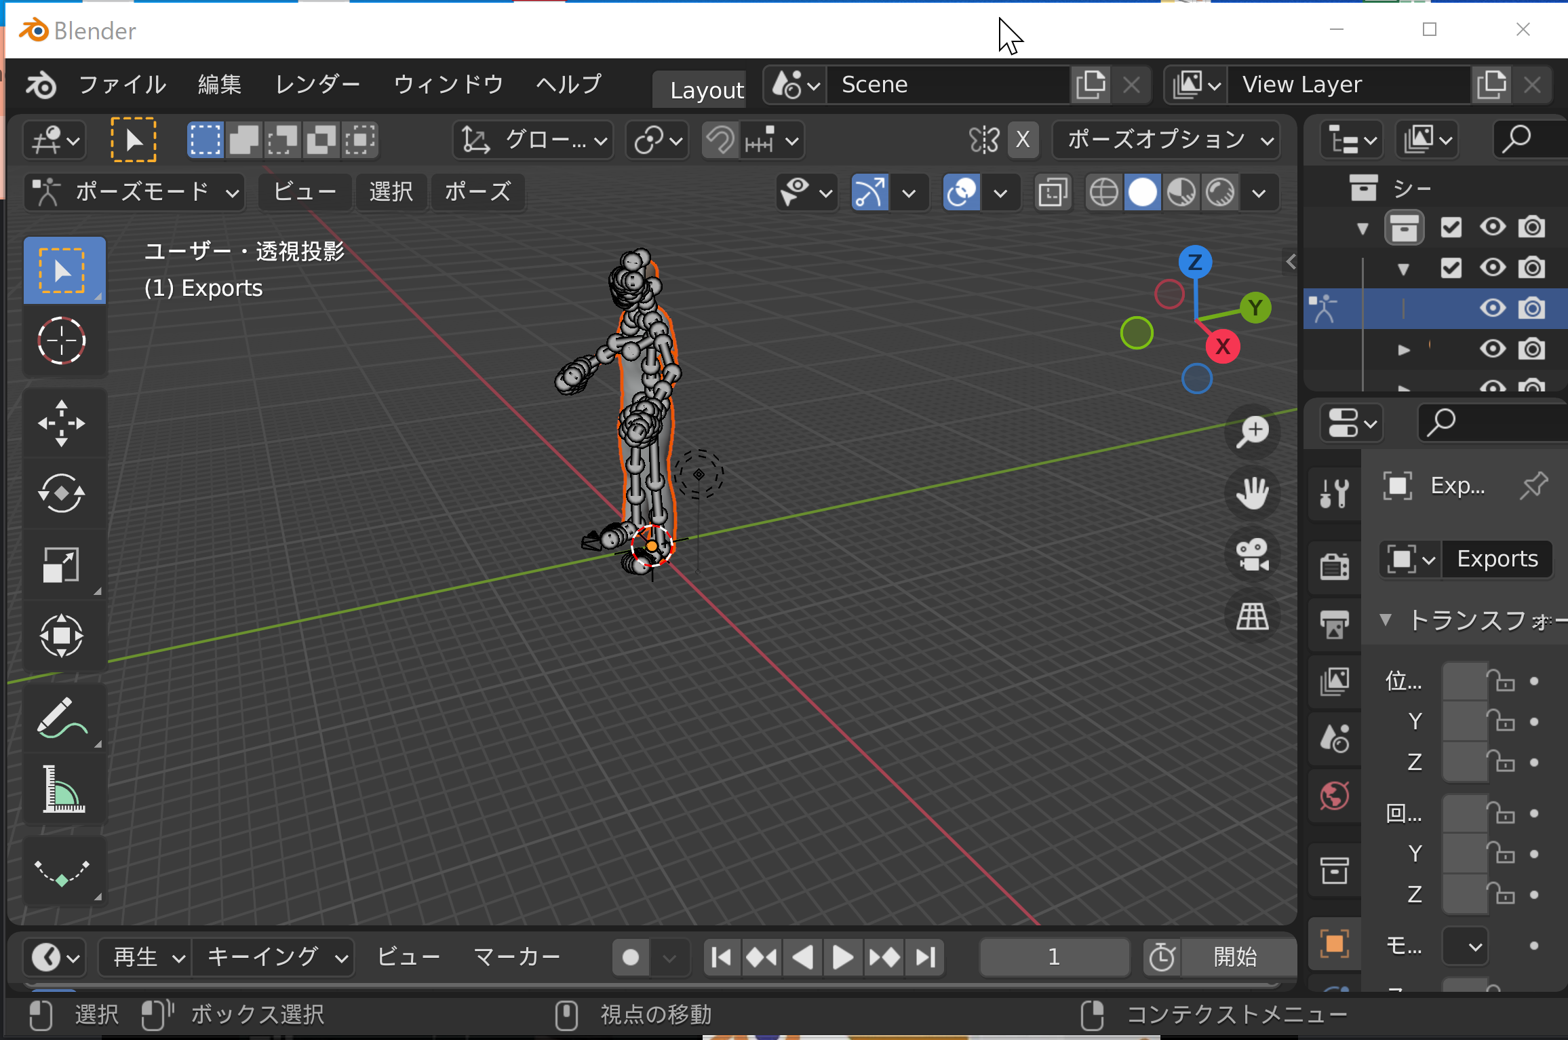The width and height of the screenshot is (1568, 1040).
Task: Activate the 3D Cursor tool
Action: pos(62,341)
